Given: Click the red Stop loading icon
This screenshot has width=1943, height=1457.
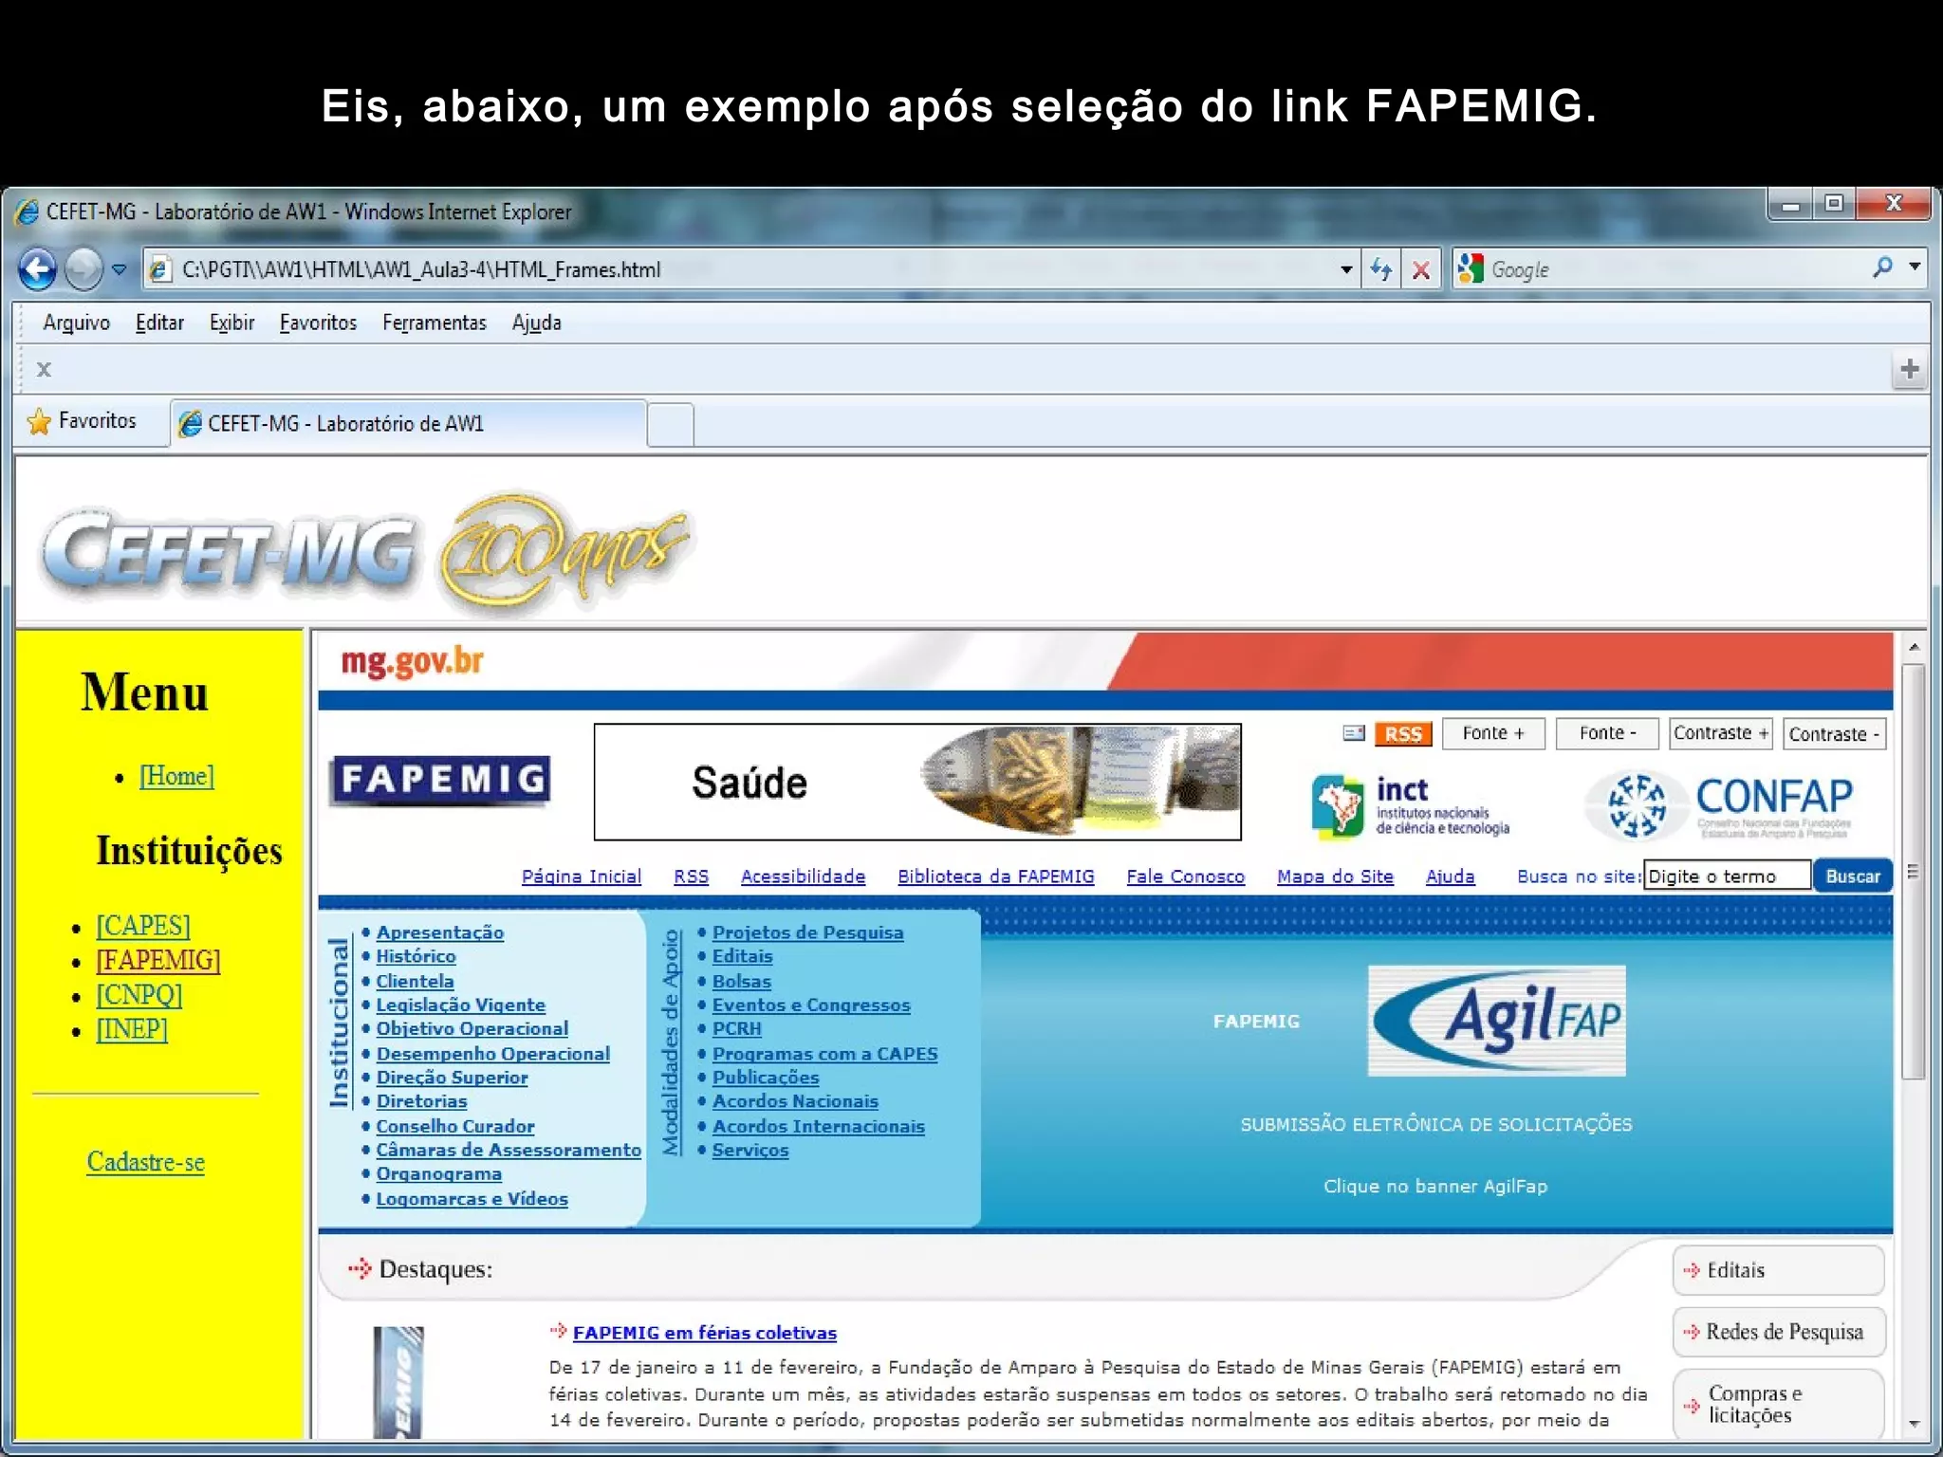Looking at the screenshot, I should tap(1421, 270).
